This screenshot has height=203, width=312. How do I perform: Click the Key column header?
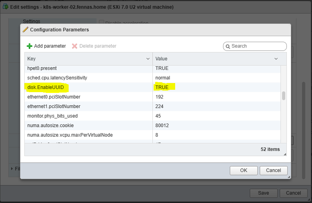[x=89, y=59]
